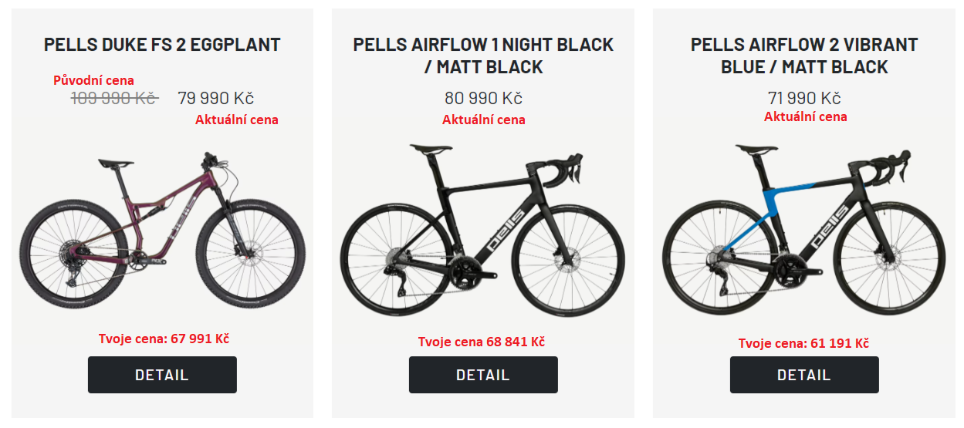Click "Aktuální cena" label below 80 990 Kč
This screenshot has width=964, height=428.
pyautogui.click(x=484, y=120)
